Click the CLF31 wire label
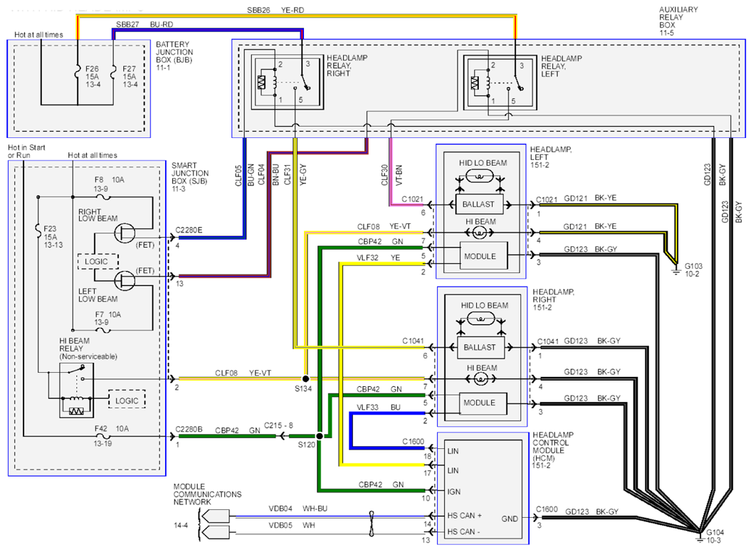 [x=287, y=175]
